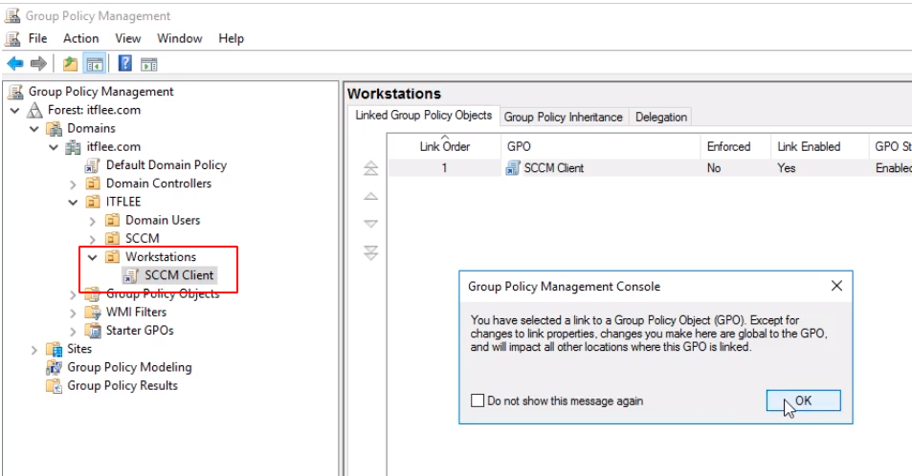Viewport: 912px width, 476px height.
Task: Open the Action menu
Action: [80, 38]
